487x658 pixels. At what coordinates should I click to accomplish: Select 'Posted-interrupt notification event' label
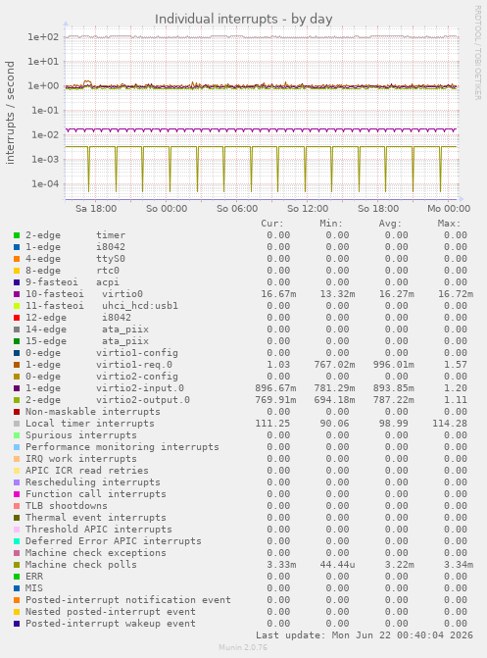click(128, 600)
